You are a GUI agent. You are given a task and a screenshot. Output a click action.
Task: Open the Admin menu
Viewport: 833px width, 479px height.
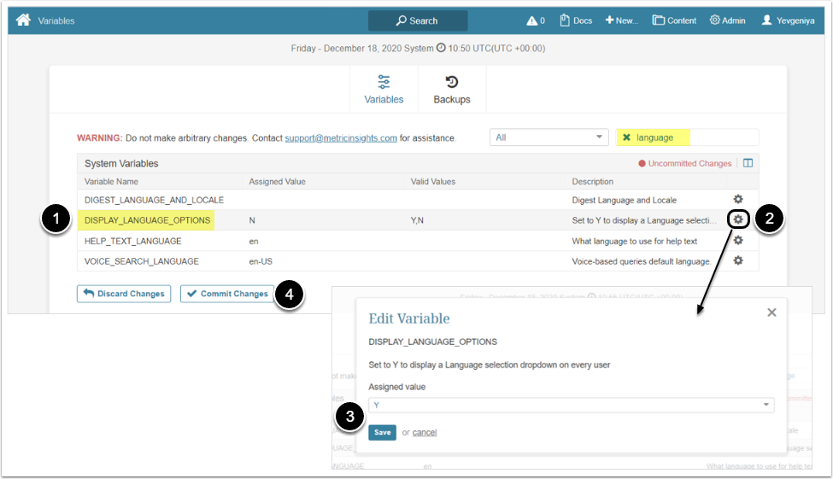click(727, 20)
